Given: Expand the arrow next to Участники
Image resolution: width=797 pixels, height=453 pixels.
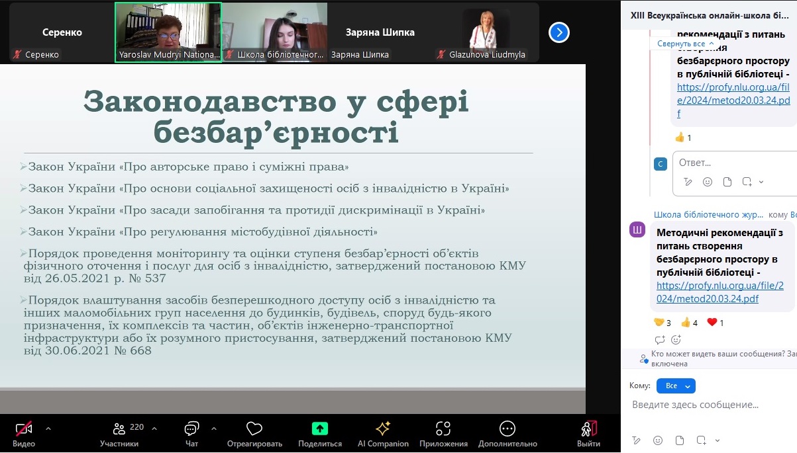Looking at the screenshot, I should click(x=154, y=428).
